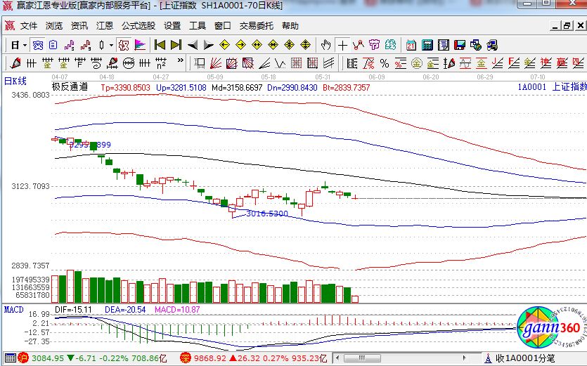Activate the crosshair cursor tool

point(342,45)
